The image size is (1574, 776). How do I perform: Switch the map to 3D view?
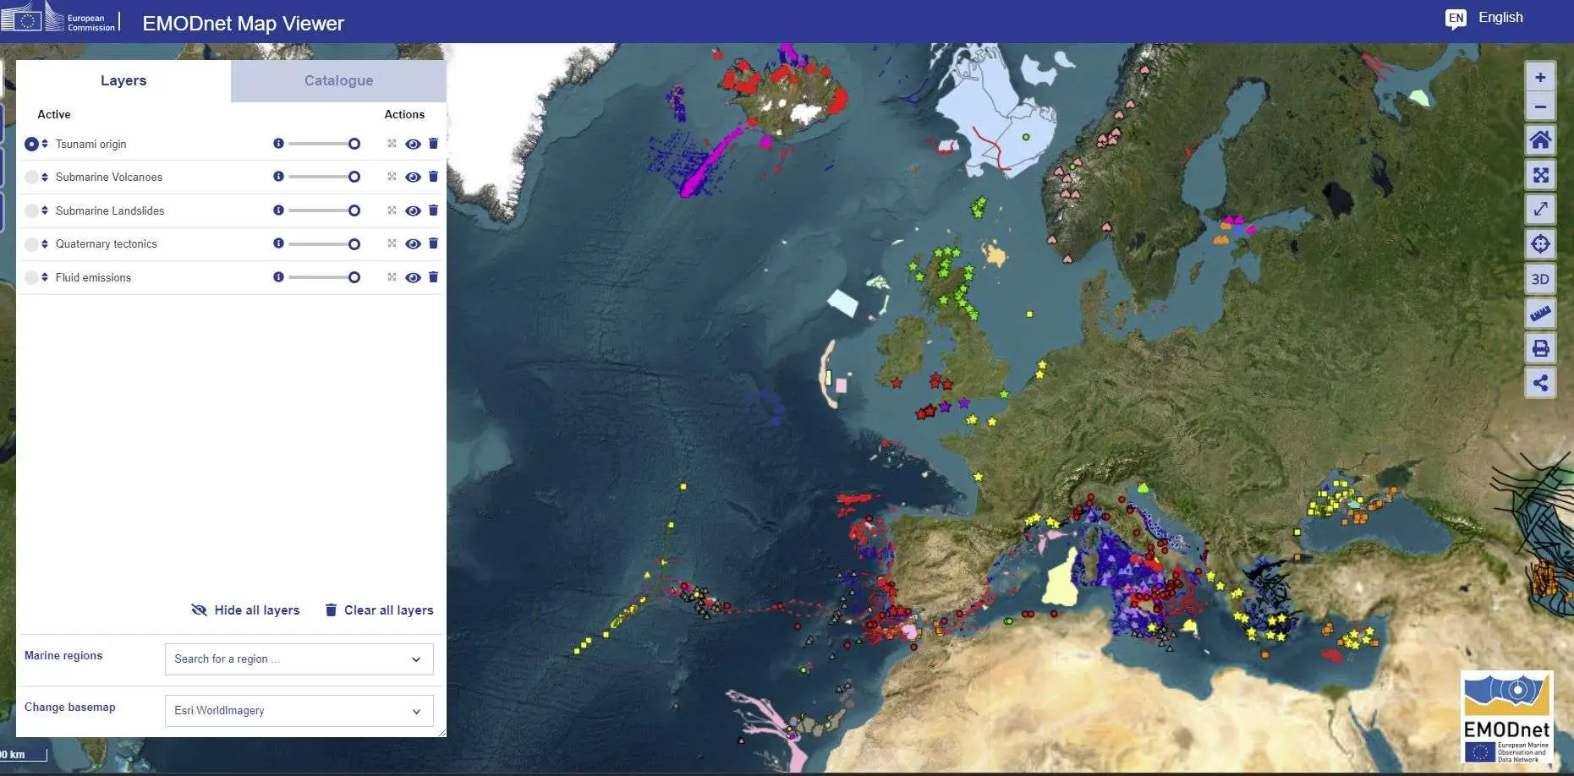tap(1540, 279)
